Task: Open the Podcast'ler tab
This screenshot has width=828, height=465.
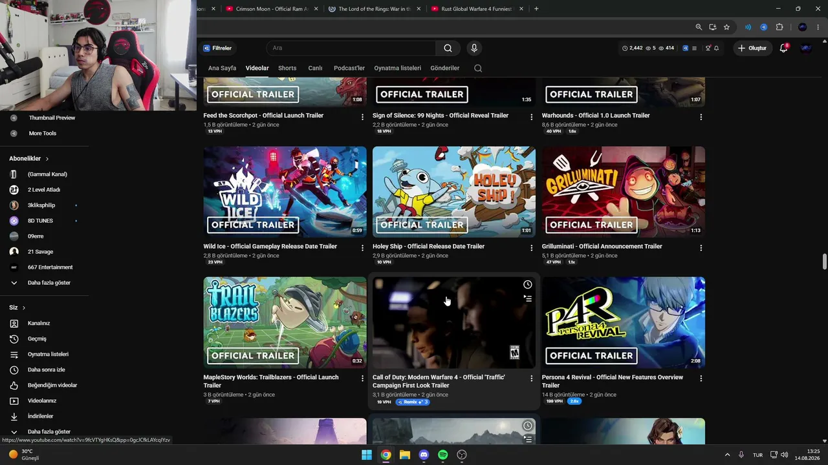Action: pos(349,68)
